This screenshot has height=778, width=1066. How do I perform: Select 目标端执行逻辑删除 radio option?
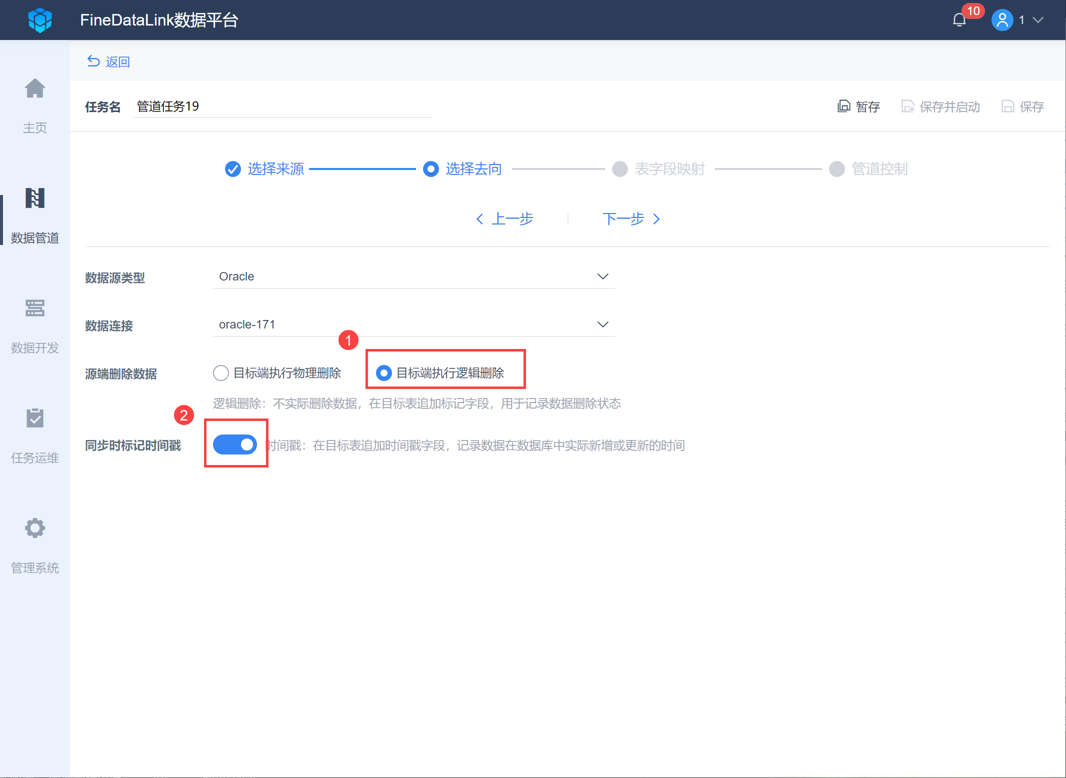(x=383, y=373)
